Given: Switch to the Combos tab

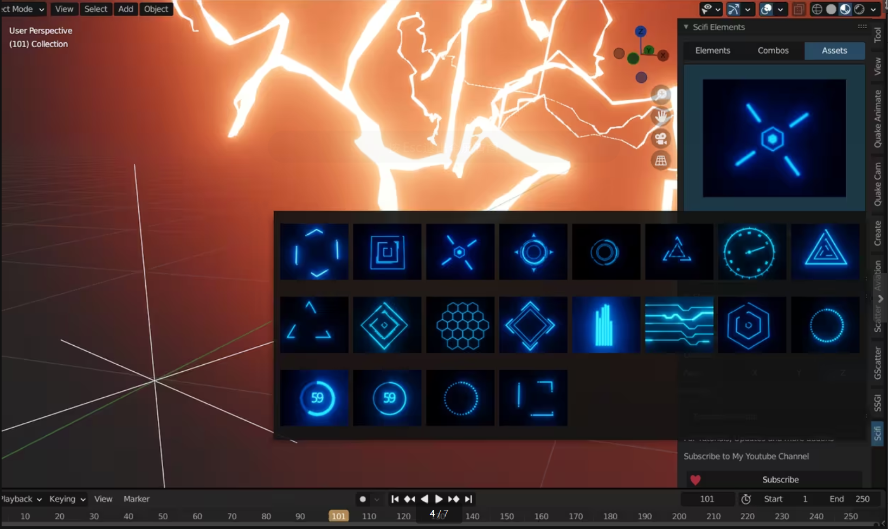Looking at the screenshot, I should (773, 50).
